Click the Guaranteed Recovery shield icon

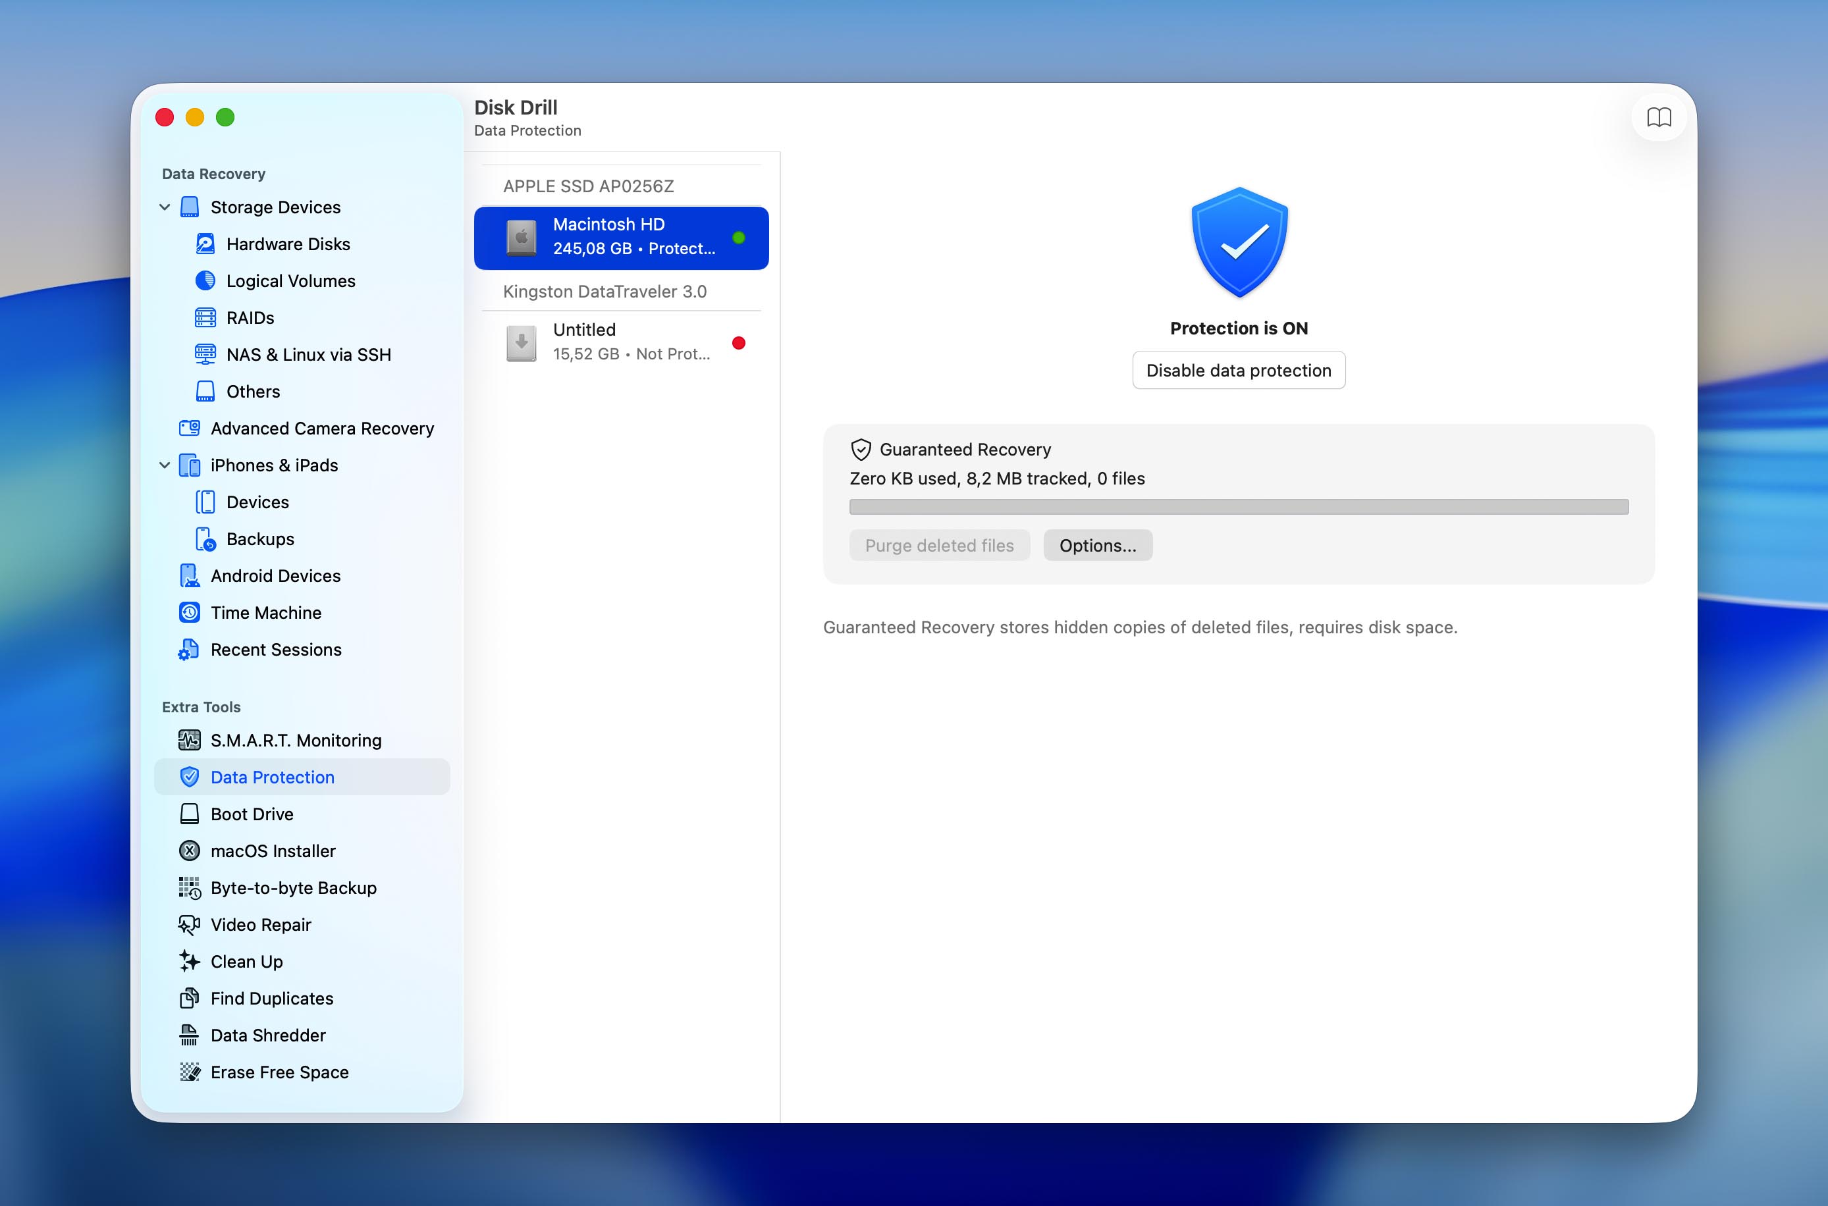pyautogui.click(x=861, y=450)
